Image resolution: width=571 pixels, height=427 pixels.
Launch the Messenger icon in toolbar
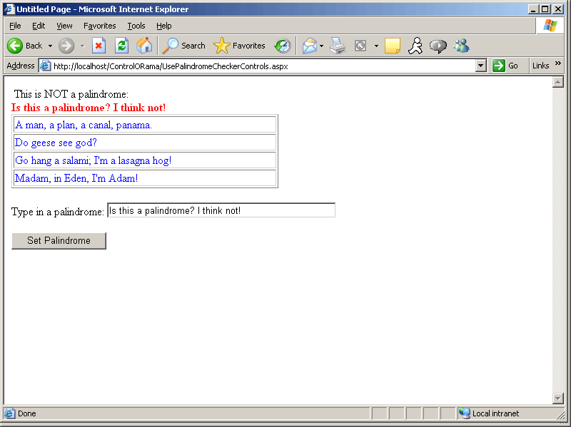pyautogui.click(x=461, y=46)
